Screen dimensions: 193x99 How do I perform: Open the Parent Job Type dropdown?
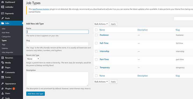click(x=33, y=59)
